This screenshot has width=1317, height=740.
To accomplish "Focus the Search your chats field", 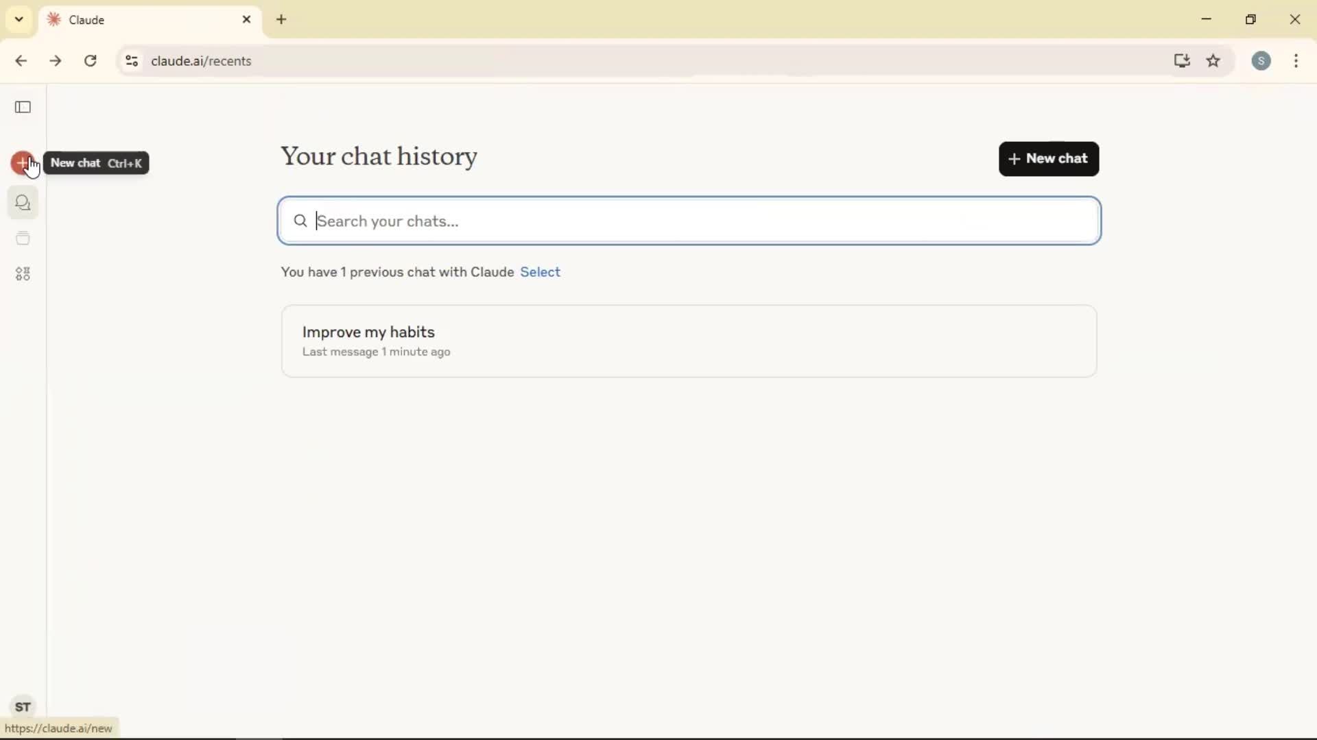I will 689,221.
